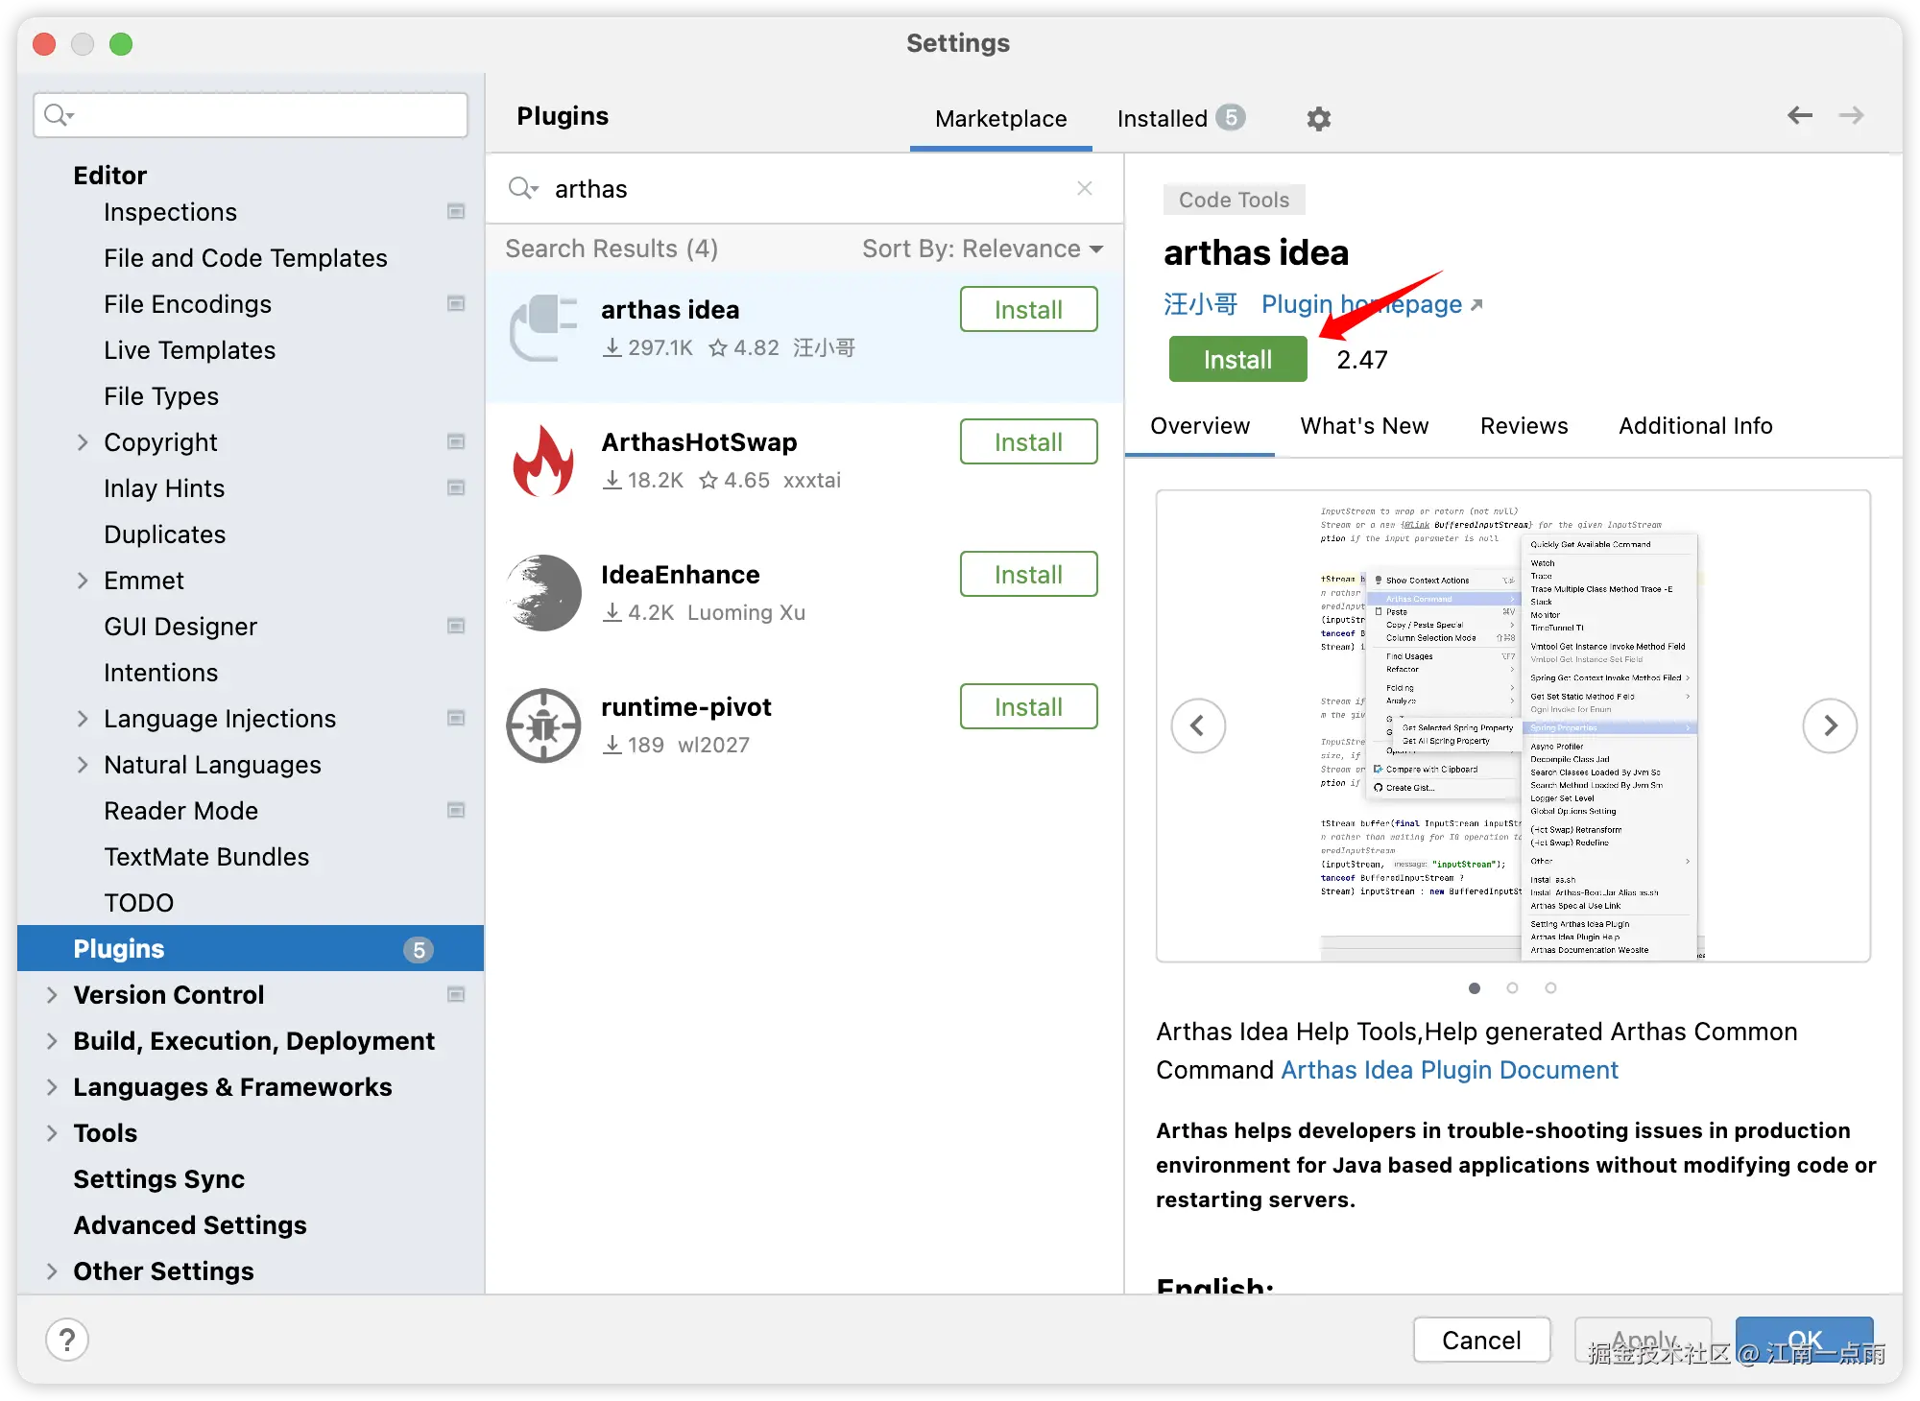Click the IdeaEnhance plugin icon
This screenshot has width=1920, height=1401.
(543, 593)
